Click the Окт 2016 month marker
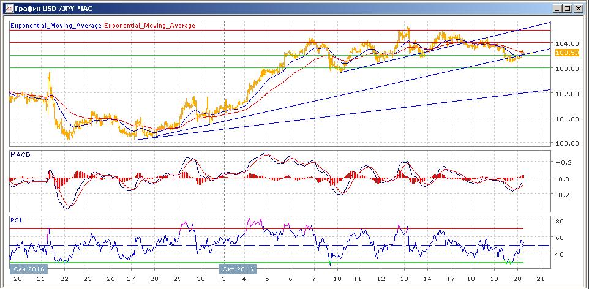 point(238,269)
